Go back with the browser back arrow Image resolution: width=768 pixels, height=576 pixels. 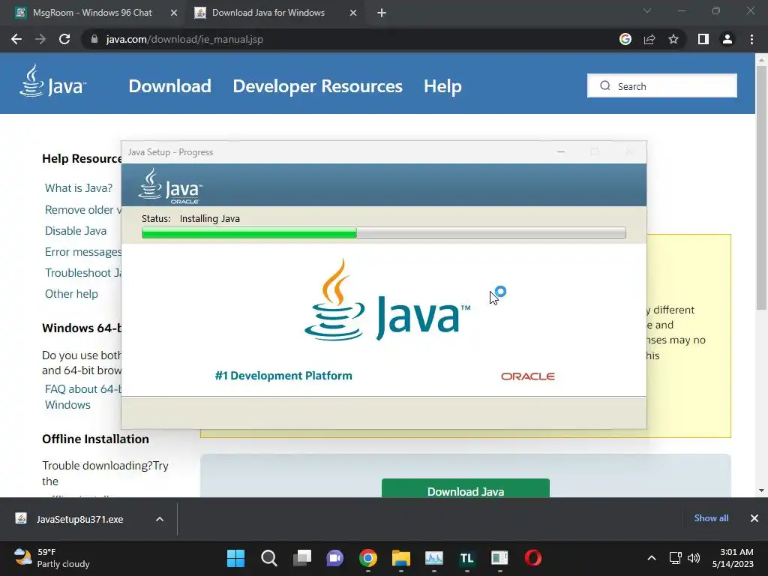tap(16, 39)
